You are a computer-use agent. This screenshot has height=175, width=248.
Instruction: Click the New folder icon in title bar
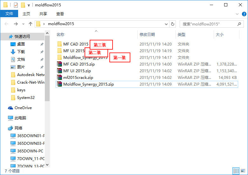[x=23, y=5]
